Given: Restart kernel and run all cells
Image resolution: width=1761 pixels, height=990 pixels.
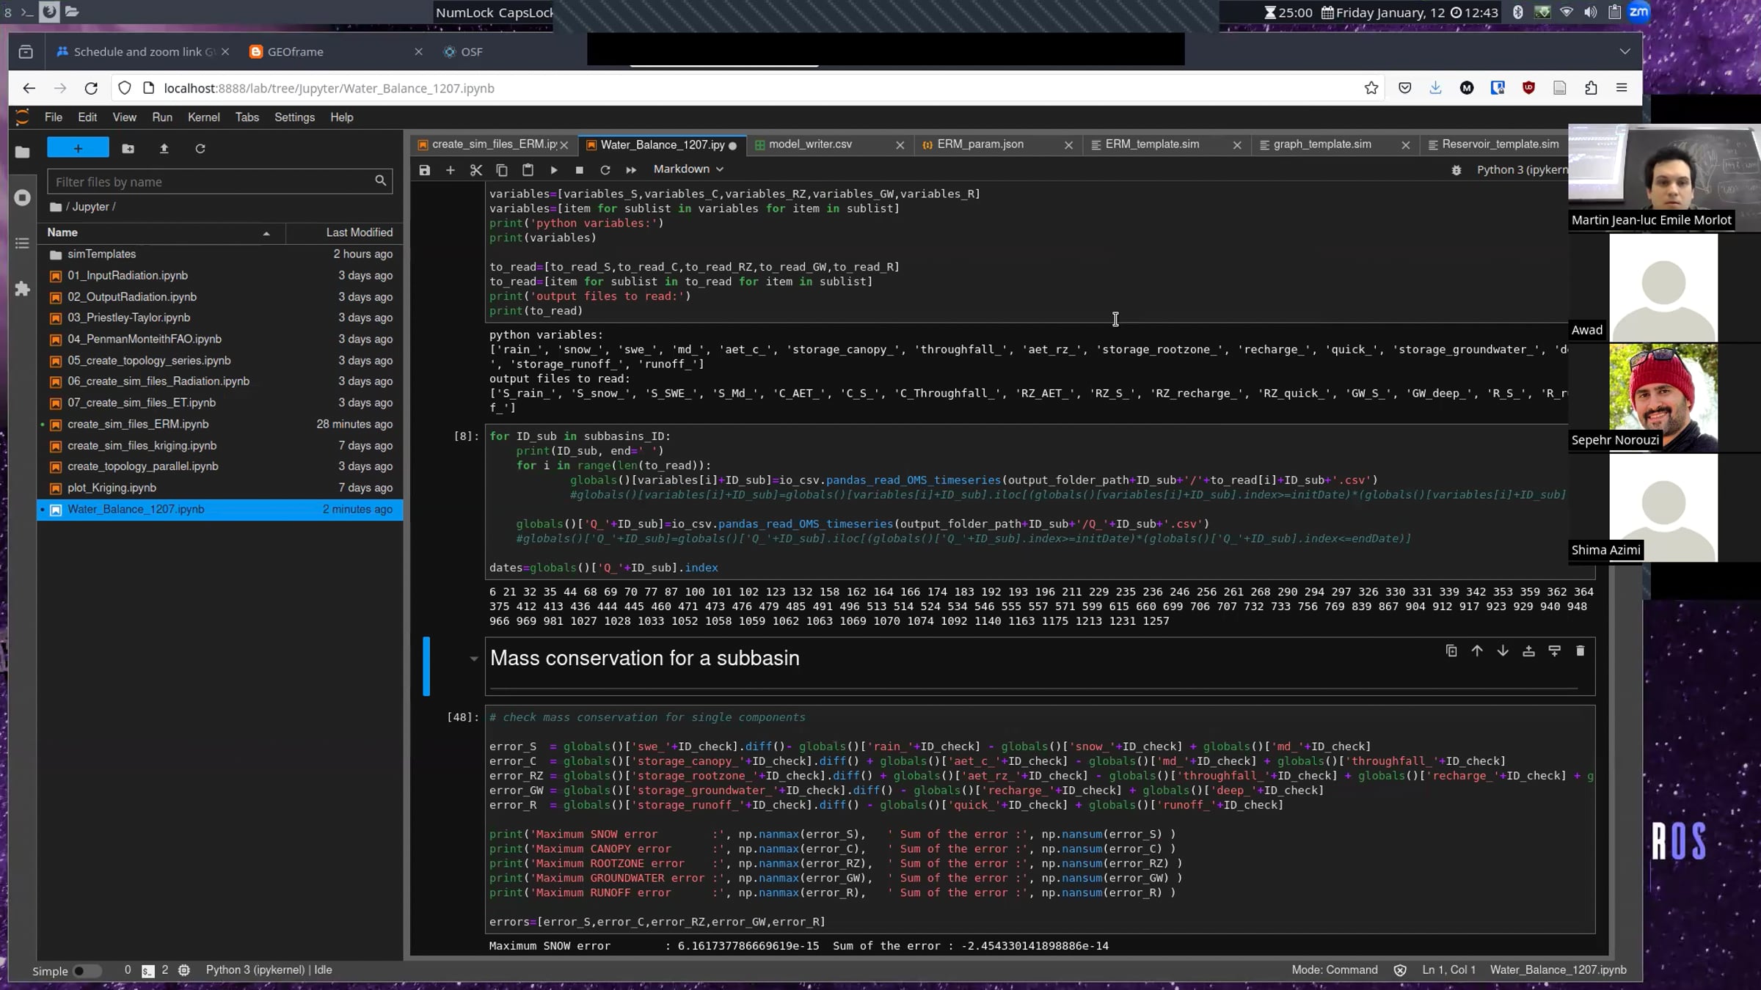Looking at the screenshot, I should point(631,170).
